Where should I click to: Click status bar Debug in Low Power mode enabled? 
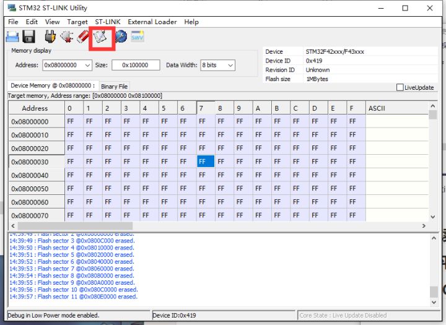53,315
